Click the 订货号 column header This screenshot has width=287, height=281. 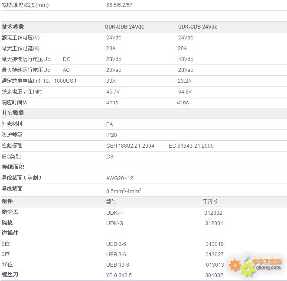tap(210, 201)
